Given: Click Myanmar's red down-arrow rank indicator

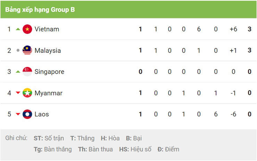Looking at the screenshot, I should 18,93.
